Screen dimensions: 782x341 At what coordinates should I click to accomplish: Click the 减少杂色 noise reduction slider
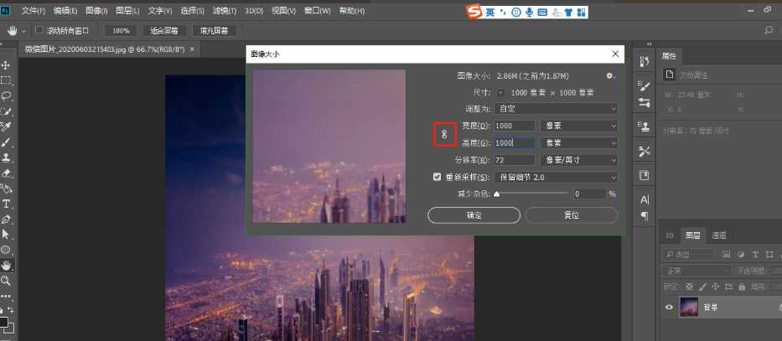[532, 194]
